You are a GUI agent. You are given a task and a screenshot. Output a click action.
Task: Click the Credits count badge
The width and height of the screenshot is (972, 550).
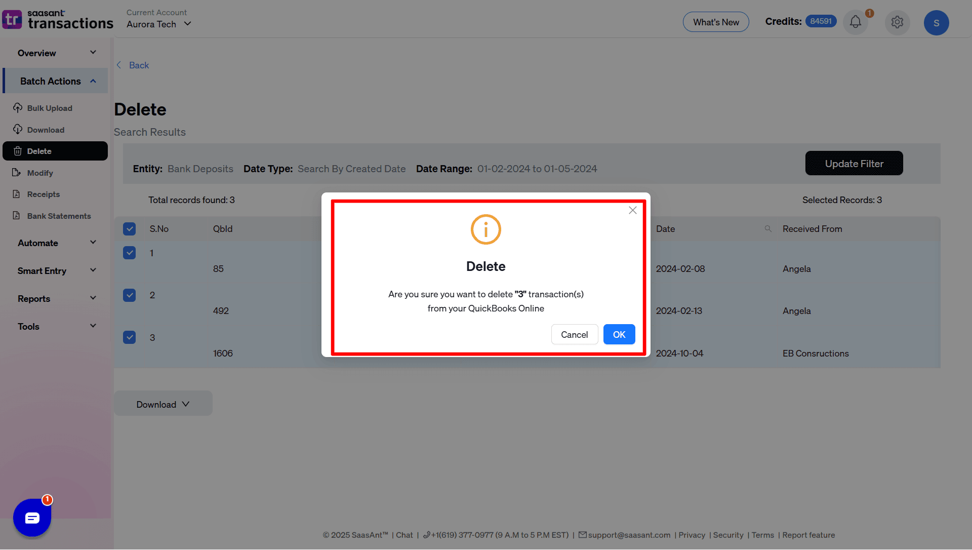tap(821, 21)
